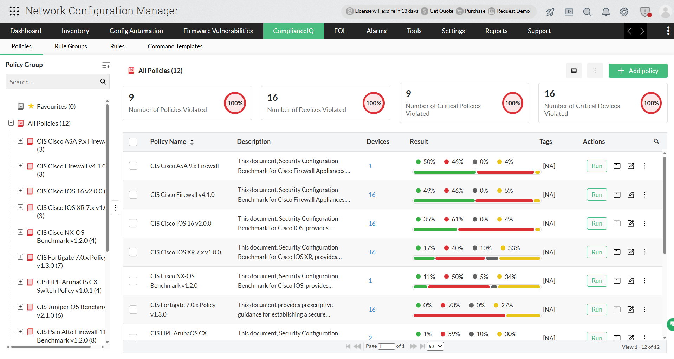674x359 pixels.
Task: Open the Firmware Vulnerabilities menu tab
Action: click(x=218, y=31)
